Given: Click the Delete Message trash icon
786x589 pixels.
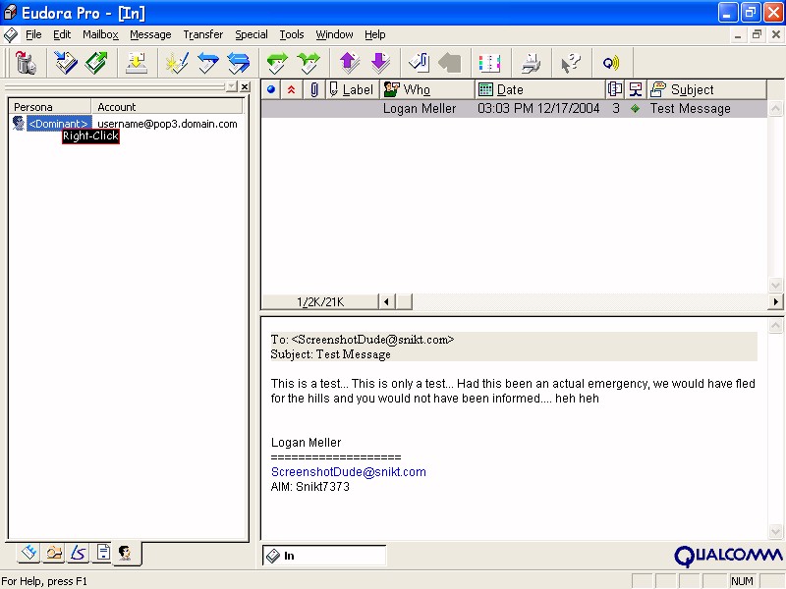Looking at the screenshot, I should [x=26, y=63].
